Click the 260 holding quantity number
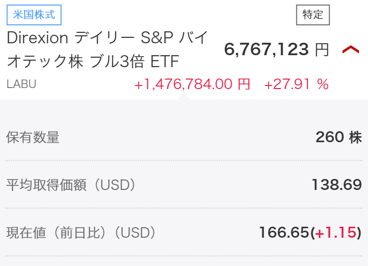 (331, 137)
